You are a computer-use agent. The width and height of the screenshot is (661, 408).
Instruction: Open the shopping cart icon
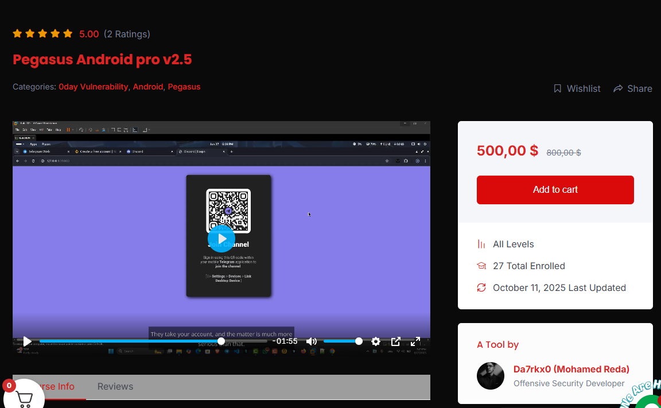pyautogui.click(x=24, y=398)
